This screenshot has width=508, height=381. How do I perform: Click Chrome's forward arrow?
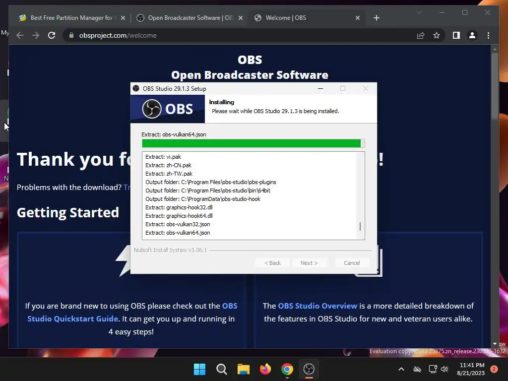[x=36, y=35]
